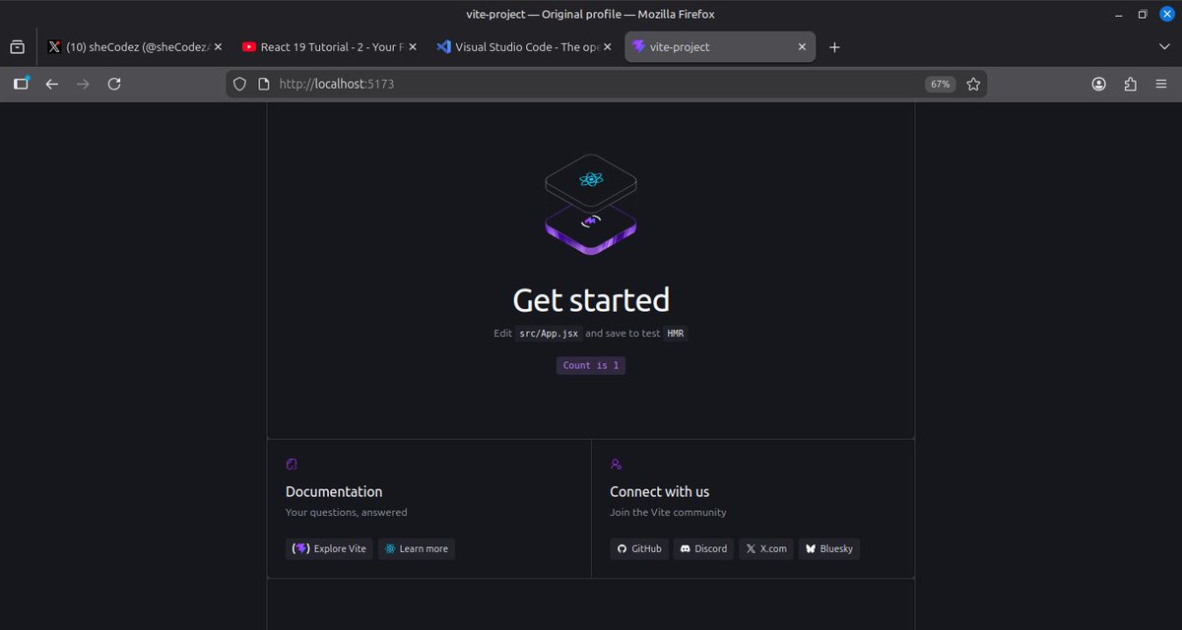The width and height of the screenshot is (1182, 630).
Task: Expand the list all tabs dropdown
Action: 1164,46
